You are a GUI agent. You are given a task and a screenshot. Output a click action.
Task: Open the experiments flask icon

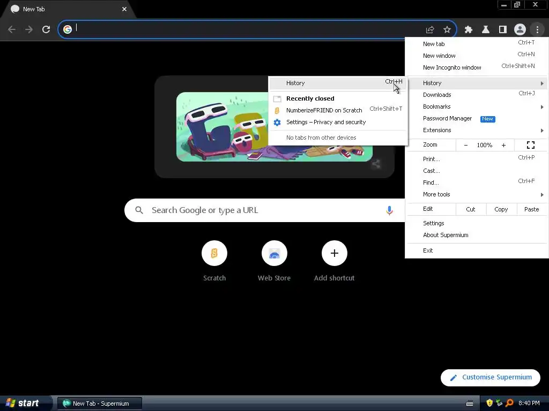click(486, 30)
